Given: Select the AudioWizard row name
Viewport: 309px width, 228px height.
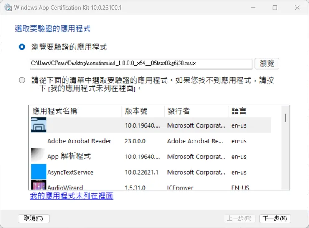Looking at the screenshot, I should click(x=65, y=187).
